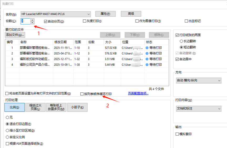Switch to the Booklet print handling tab

click(x=77, y=107)
